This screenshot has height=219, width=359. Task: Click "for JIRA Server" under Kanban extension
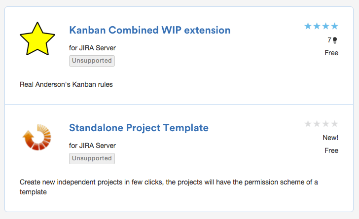[x=92, y=48]
